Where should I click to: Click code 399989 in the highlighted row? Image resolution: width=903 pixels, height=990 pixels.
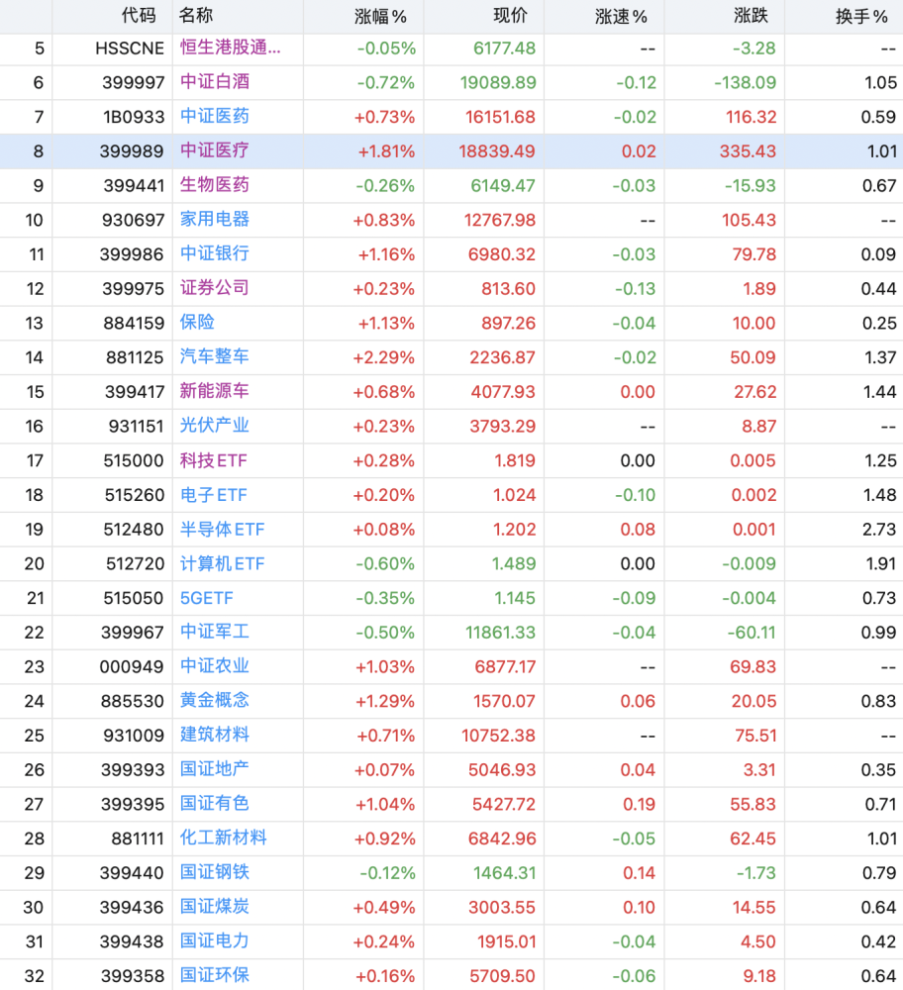(x=132, y=151)
